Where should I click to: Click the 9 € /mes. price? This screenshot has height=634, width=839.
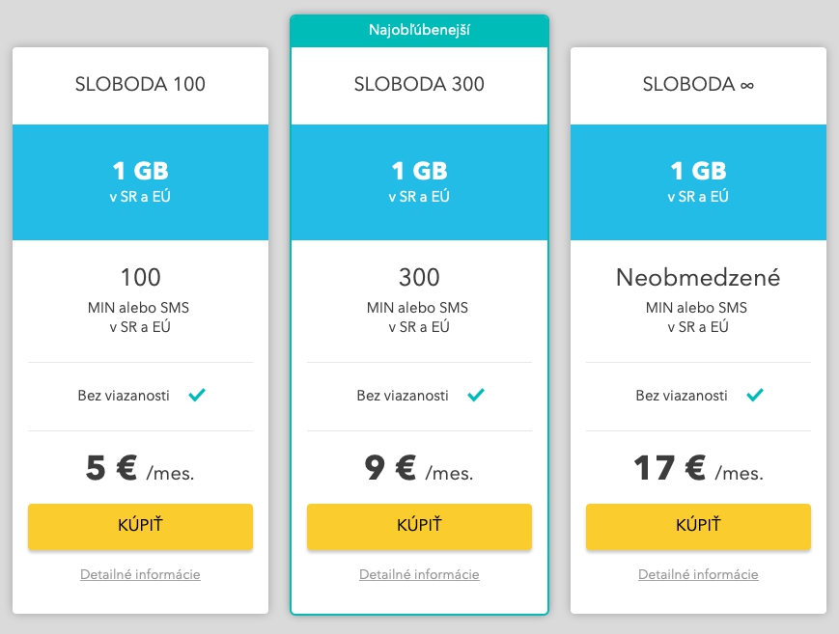pyautogui.click(x=419, y=468)
